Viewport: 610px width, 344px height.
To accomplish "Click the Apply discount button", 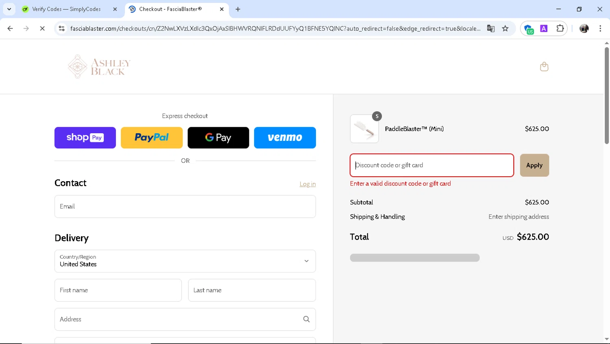I will point(534,165).
